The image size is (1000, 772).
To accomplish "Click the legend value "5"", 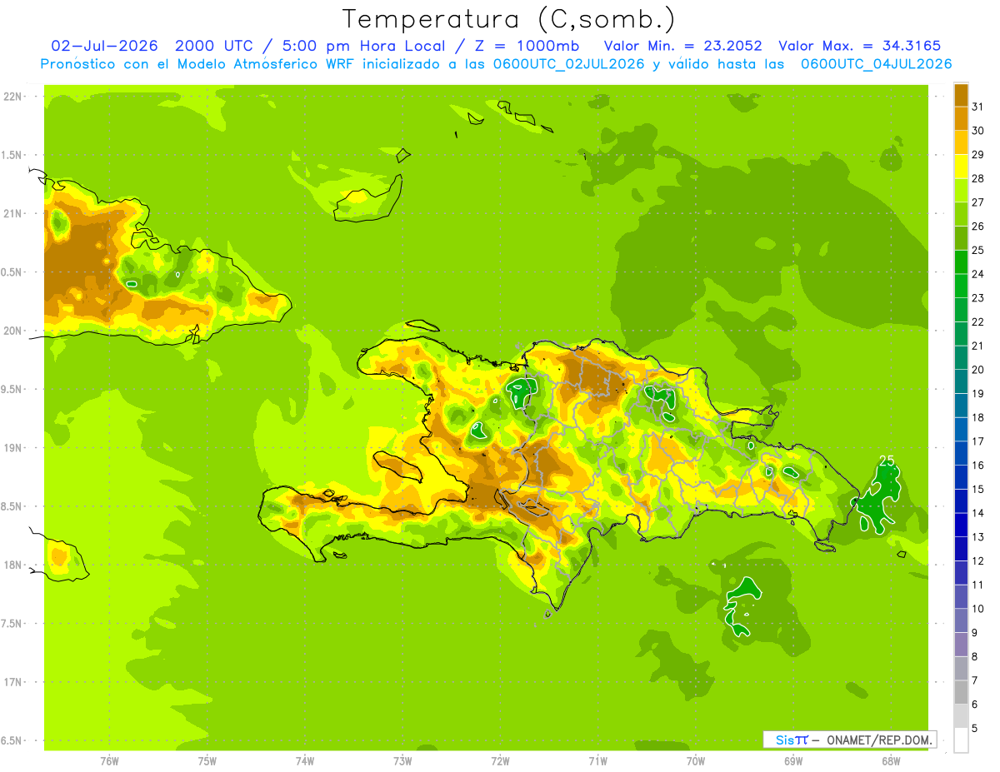I will (975, 729).
